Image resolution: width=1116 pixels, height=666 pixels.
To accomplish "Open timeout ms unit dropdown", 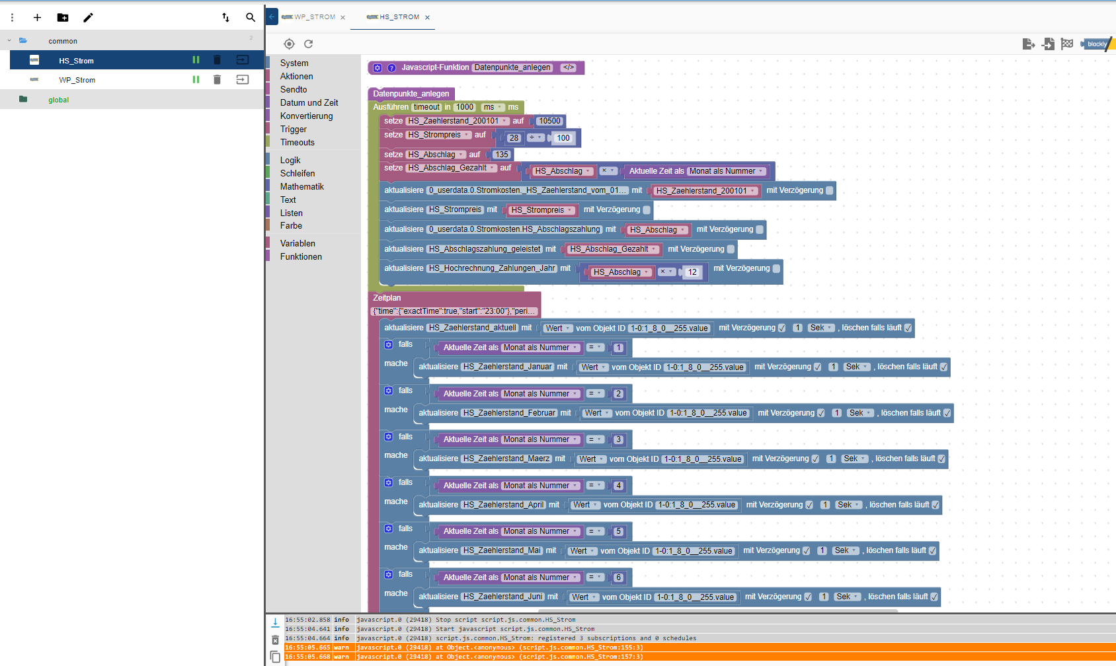I will pos(493,107).
